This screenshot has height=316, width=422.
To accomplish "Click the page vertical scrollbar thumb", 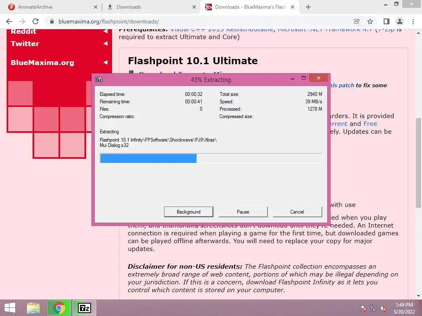I will point(418,163).
